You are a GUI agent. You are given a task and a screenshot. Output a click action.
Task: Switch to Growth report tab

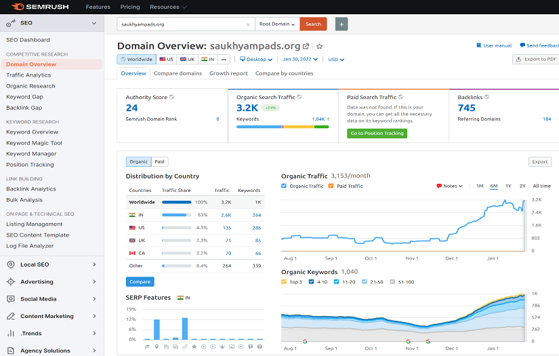click(x=228, y=73)
